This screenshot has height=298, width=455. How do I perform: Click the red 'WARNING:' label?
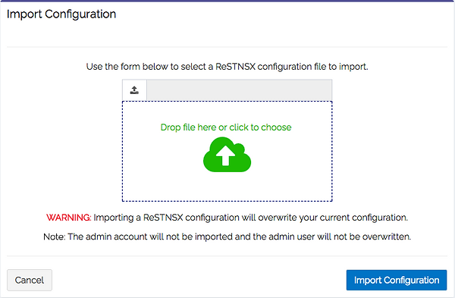[x=69, y=218]
